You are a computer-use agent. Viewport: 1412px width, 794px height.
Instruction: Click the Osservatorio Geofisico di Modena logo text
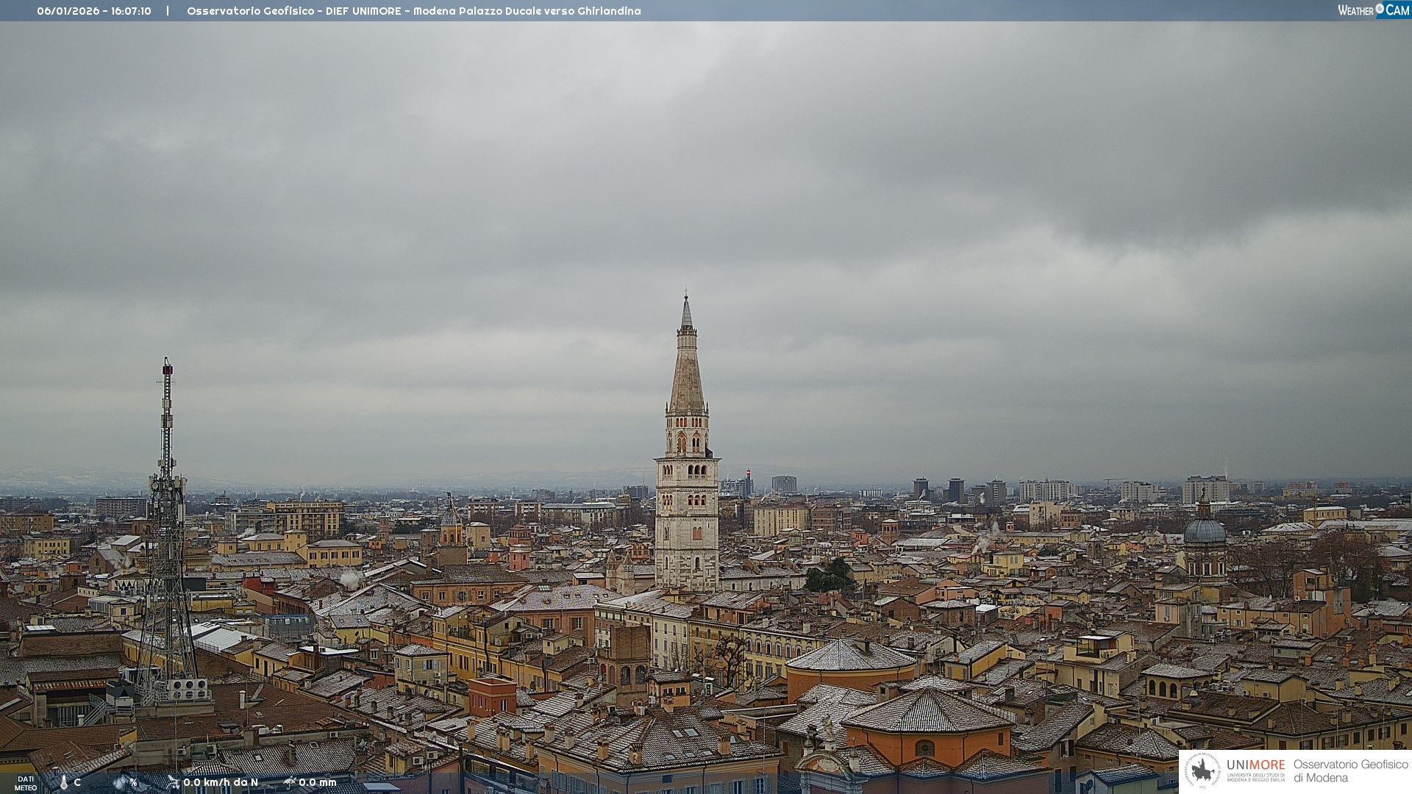pos(1350,770)
